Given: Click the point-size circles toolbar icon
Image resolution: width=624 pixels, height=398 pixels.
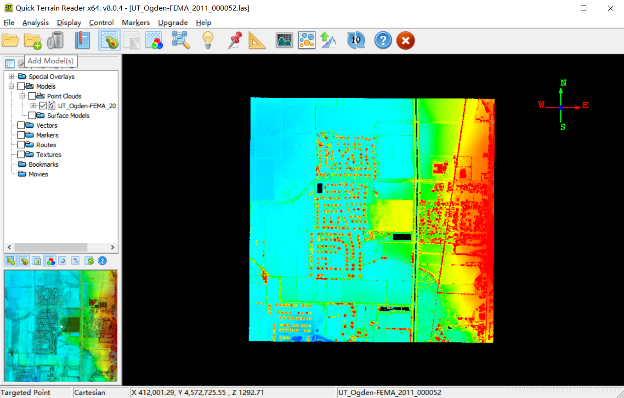Looking at the screenshot, I should coord(306,40).
